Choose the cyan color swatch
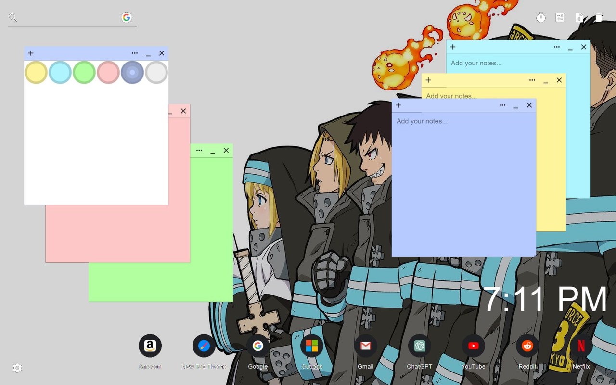 [60, 72]
